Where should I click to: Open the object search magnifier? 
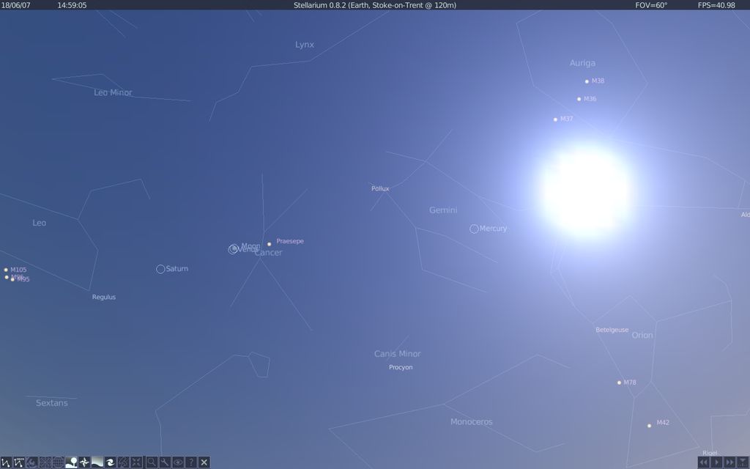click(151, 462)
